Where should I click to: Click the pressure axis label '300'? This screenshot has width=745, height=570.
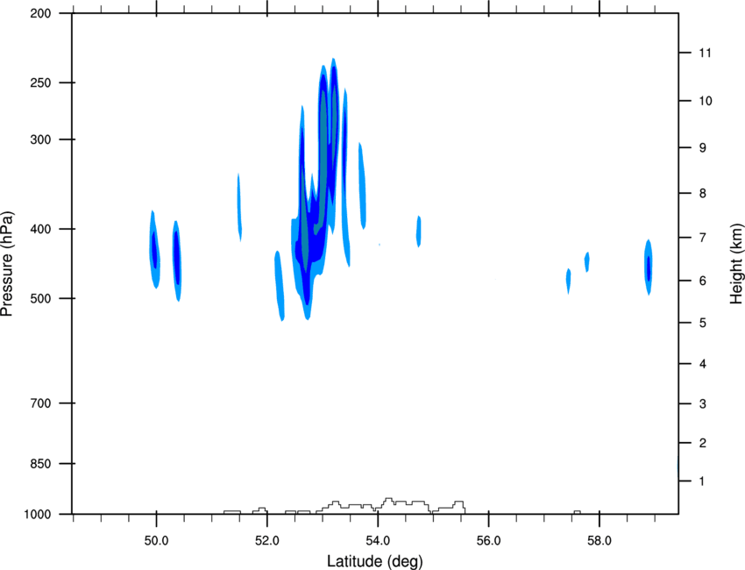coord(40,139)
